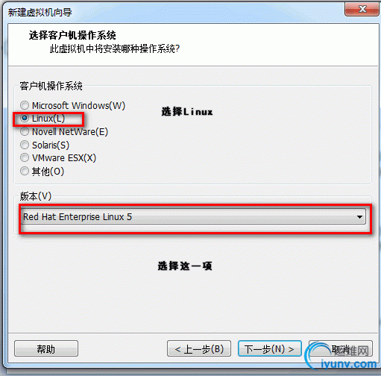Cancel the wizard with 取消 button
This screenshot has height=376, width=381.
coord(341,349)
